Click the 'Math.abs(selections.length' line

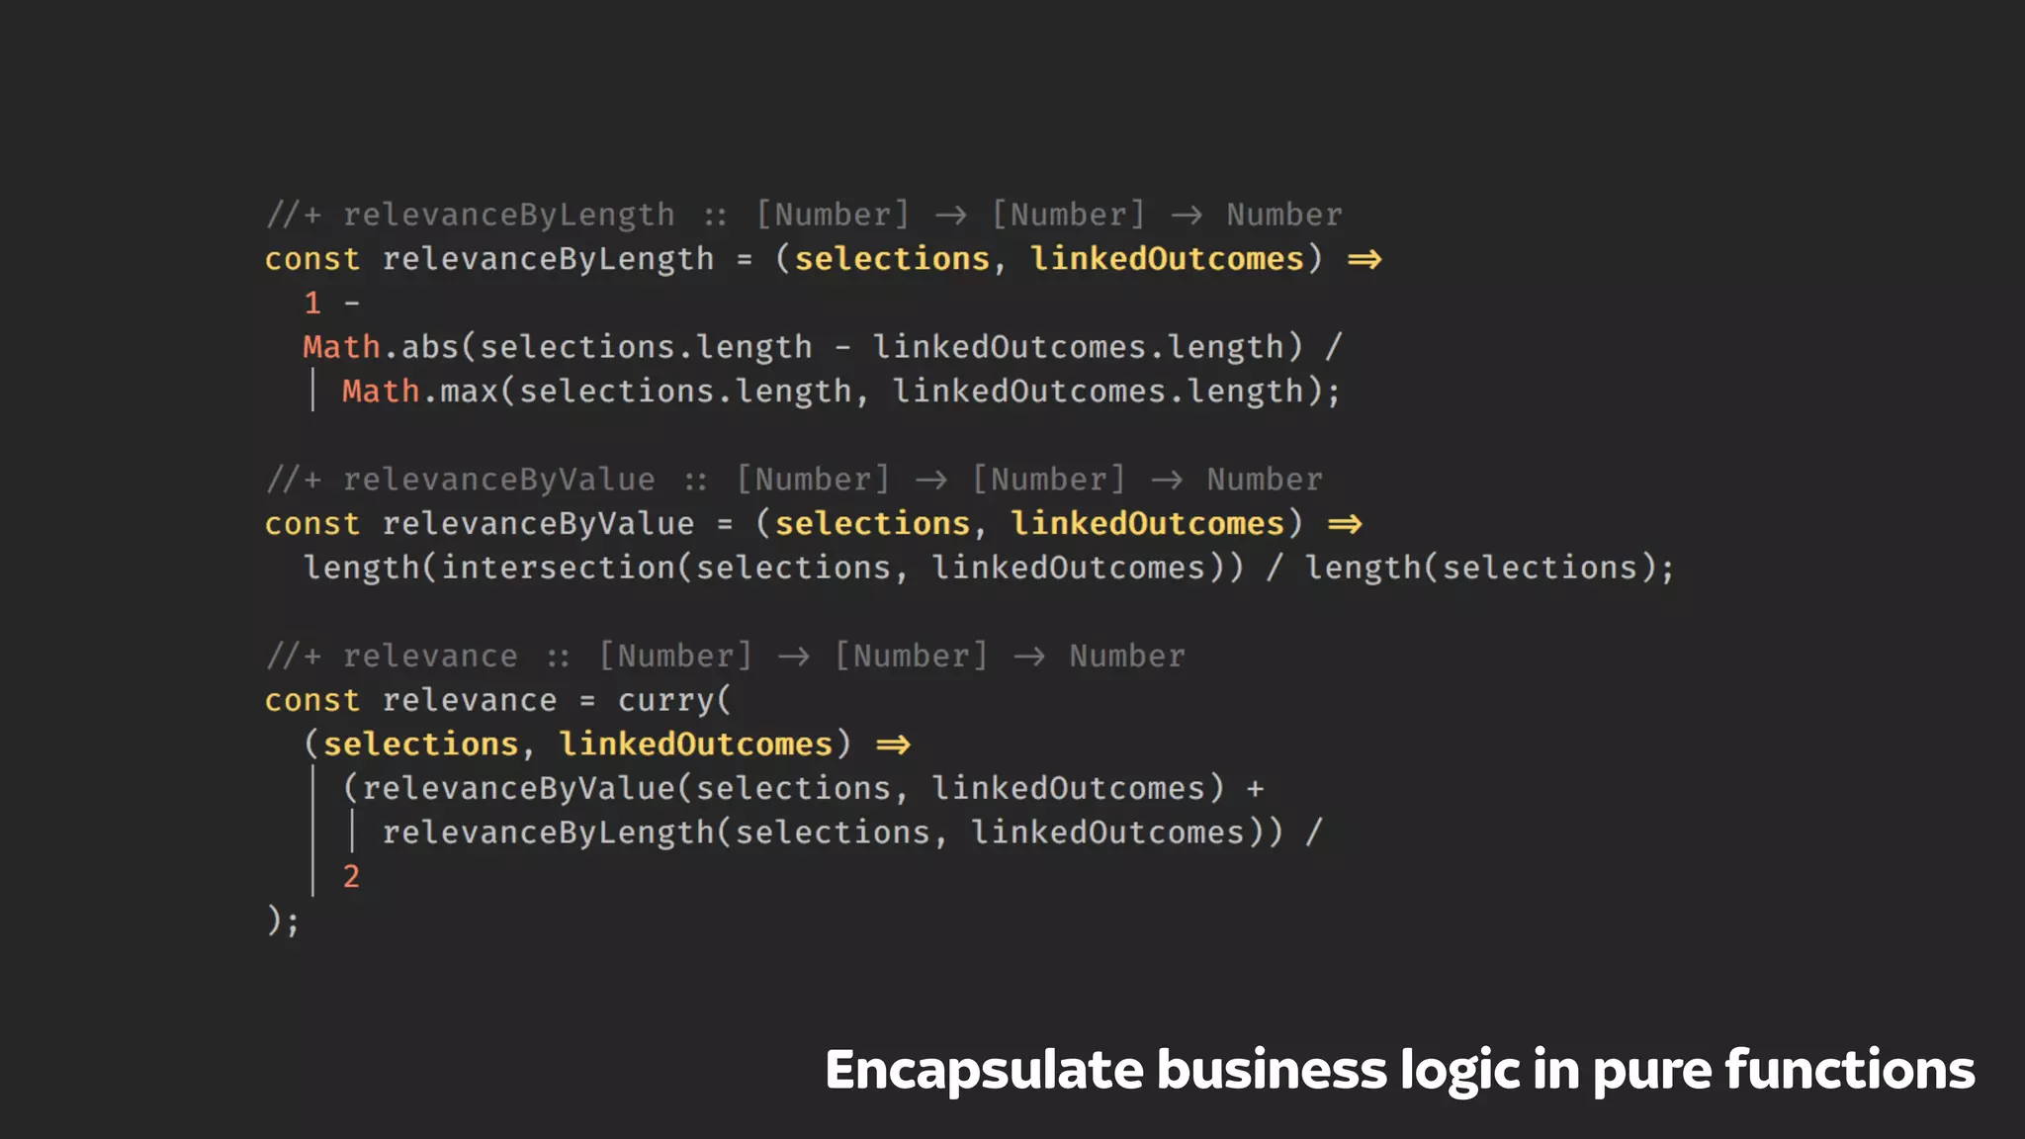pos(823,347)
